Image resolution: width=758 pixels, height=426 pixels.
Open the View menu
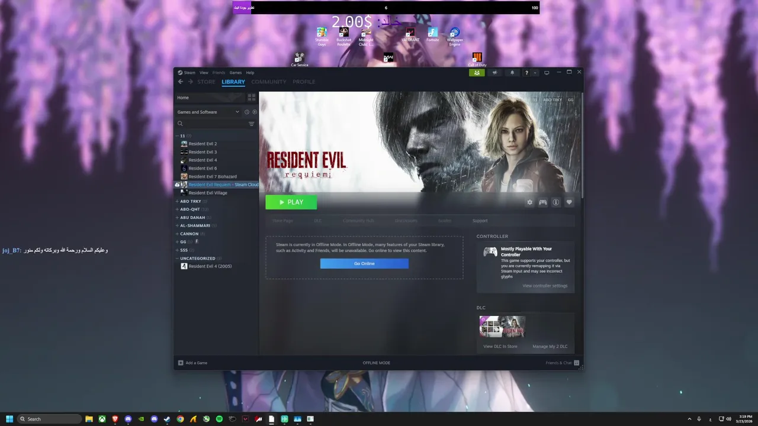tap(204, 73)
